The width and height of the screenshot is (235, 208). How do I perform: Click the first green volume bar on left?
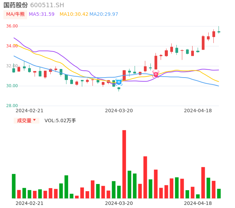pyautogui.click(x=14, y=186)
